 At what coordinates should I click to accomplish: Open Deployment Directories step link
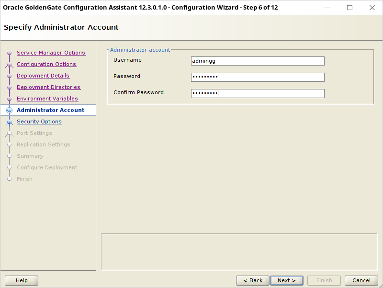click(49, 87)
